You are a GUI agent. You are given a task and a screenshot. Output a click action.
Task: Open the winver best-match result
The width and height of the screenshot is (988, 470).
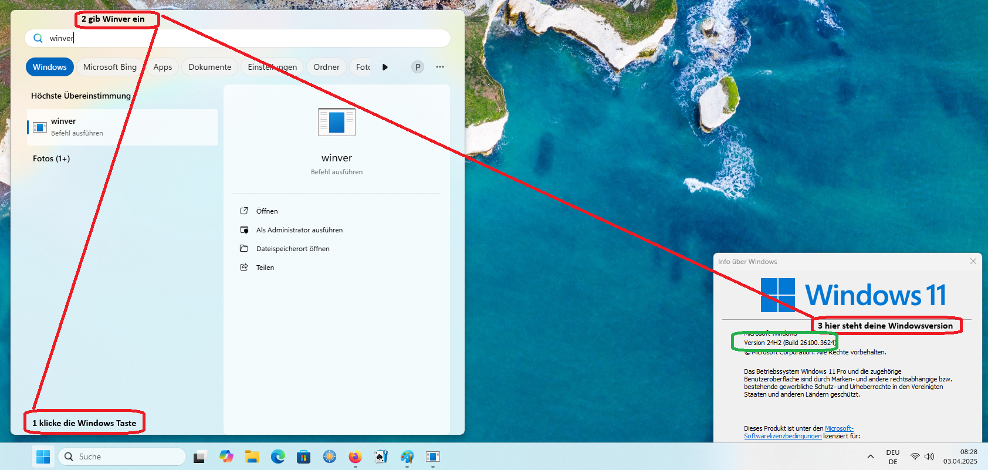coord(123,127)
